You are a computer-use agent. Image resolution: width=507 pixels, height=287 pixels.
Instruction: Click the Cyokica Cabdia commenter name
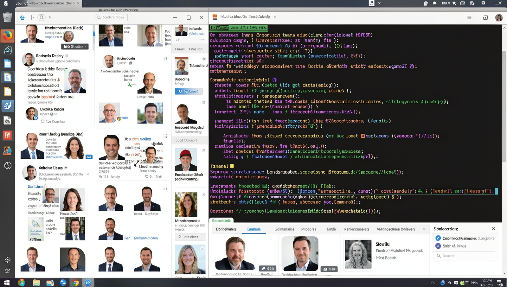52,109
